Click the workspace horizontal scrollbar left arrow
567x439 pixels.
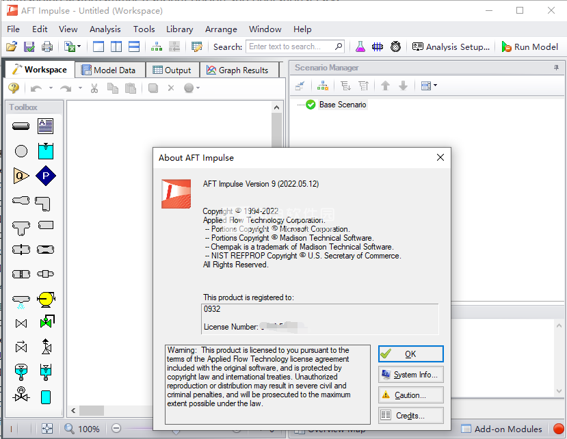73,410
